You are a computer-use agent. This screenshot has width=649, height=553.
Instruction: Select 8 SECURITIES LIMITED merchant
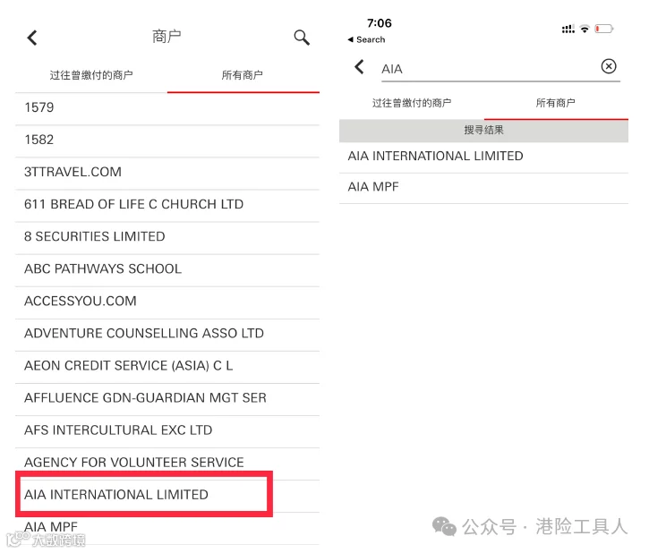coord(167,236)
